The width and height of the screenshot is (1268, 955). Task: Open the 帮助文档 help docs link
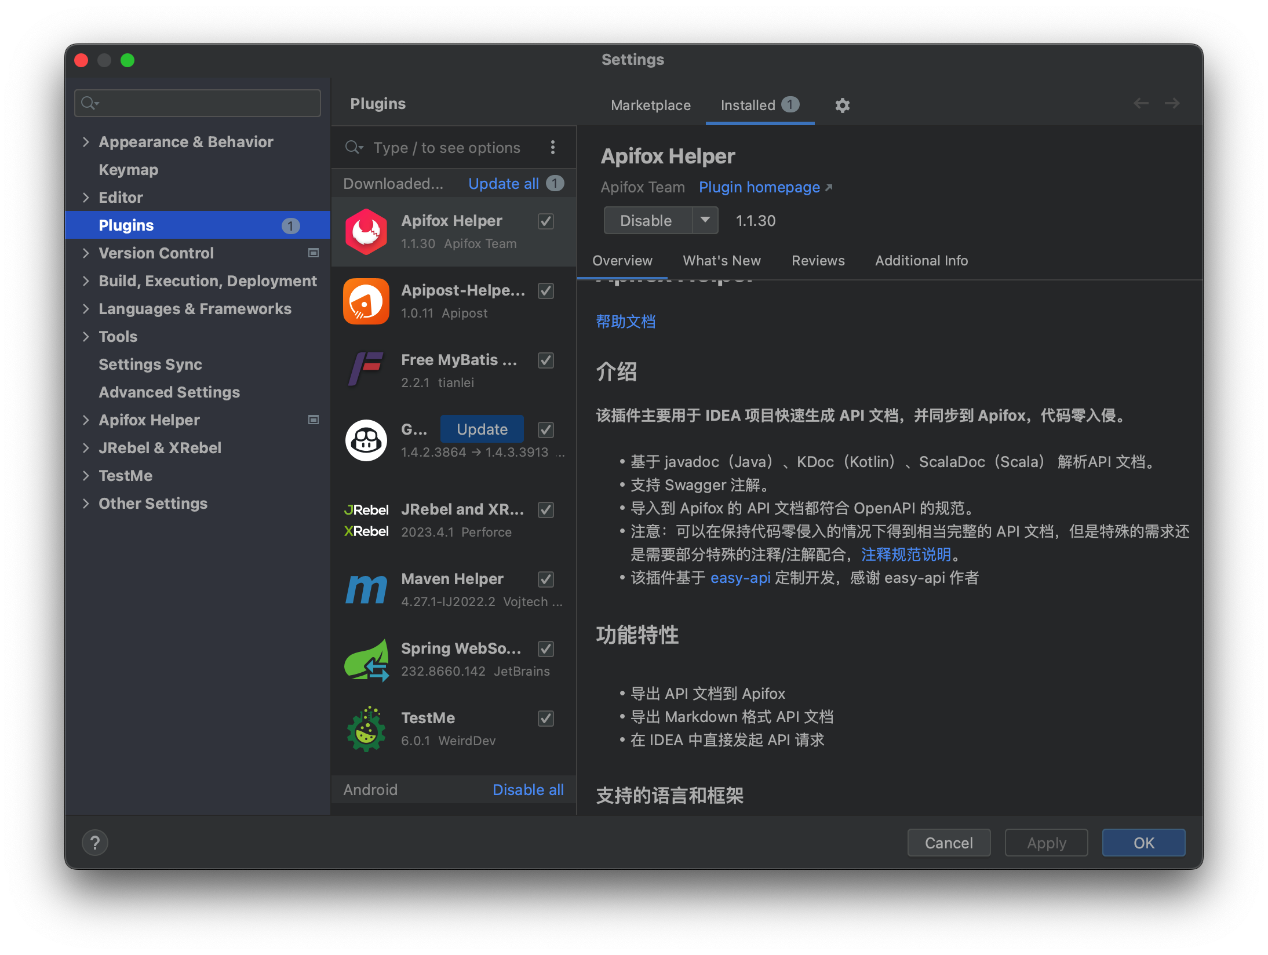[x=626, y=322]
